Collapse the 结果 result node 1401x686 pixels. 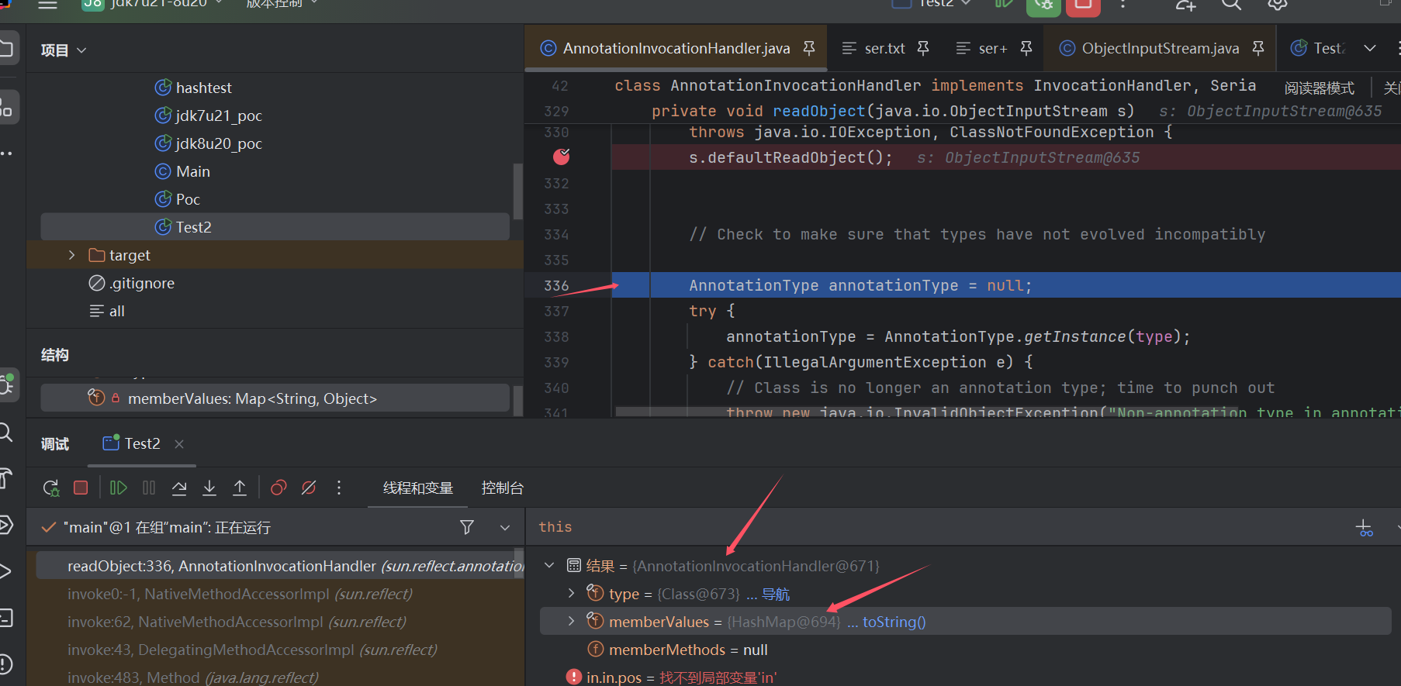tap(549, 566)
